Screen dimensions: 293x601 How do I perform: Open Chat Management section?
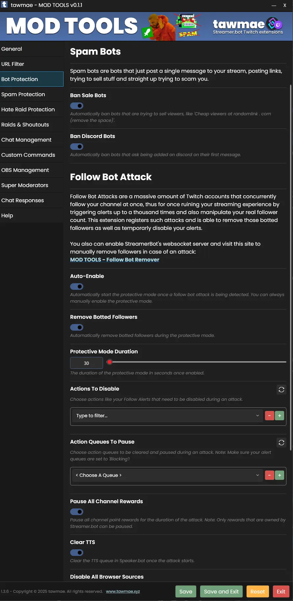pyautogui.click(x=32, y=140)
